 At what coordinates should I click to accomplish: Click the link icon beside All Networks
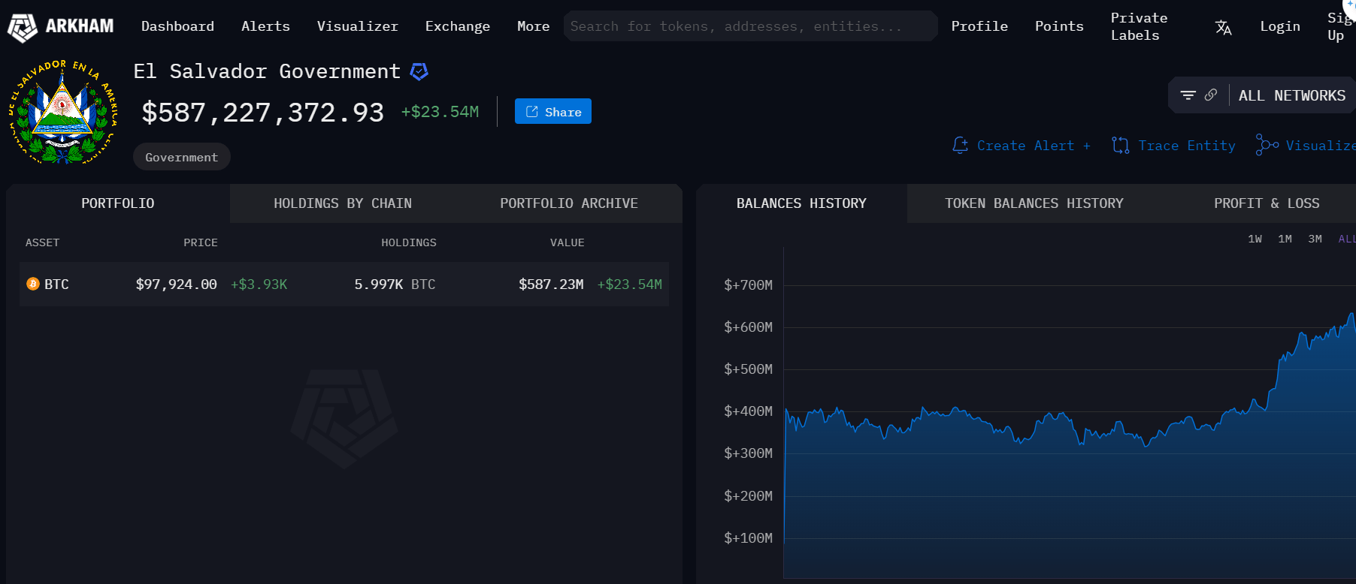coord(1210,95)
